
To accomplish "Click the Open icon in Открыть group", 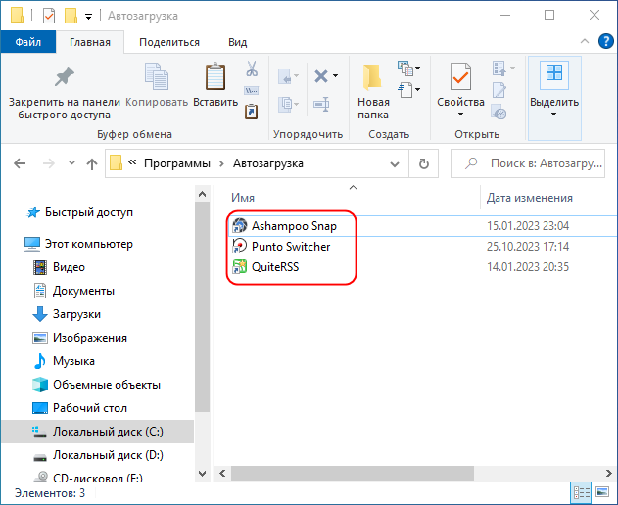I will click(499, 69).
